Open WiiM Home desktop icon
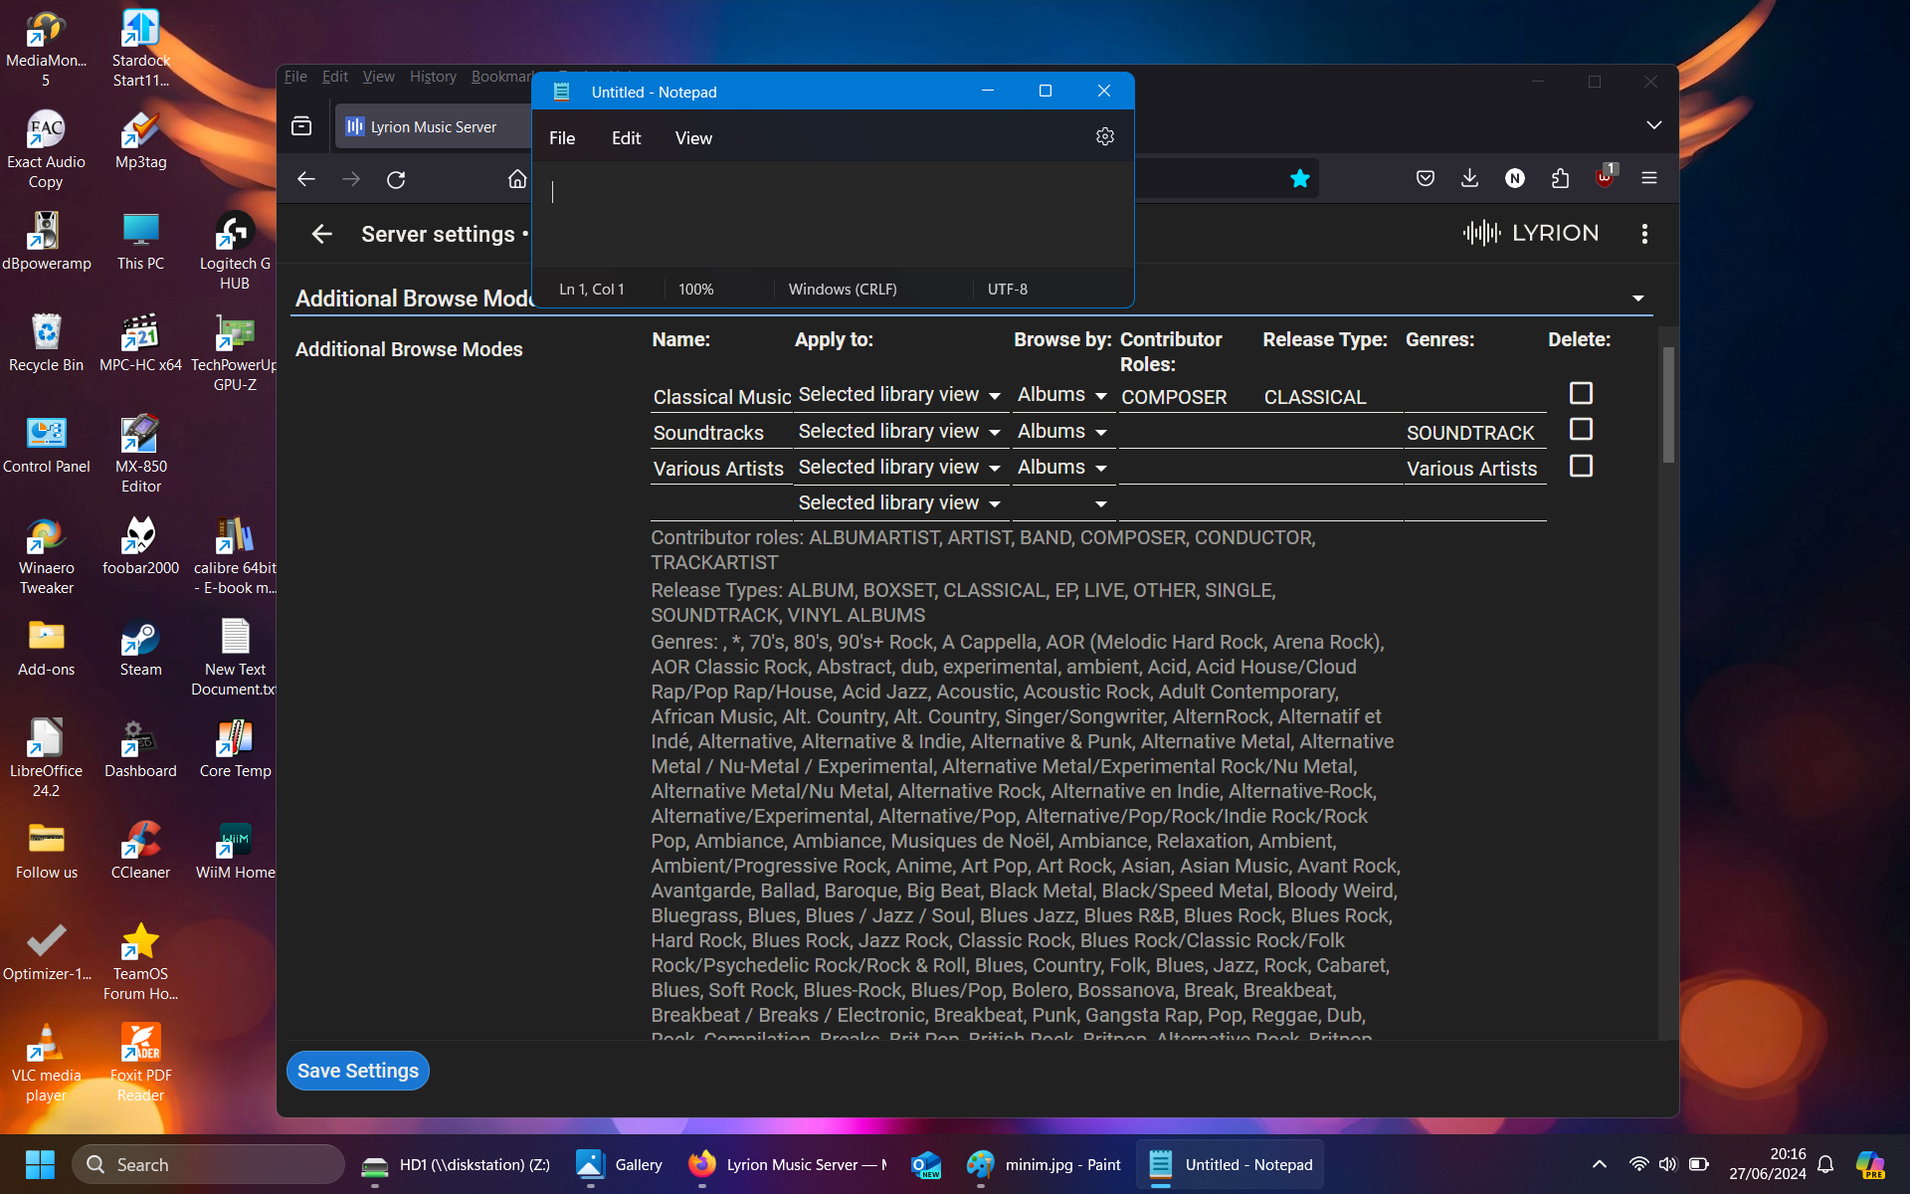The width and height of the screenshot is (1910, 1194). click(x=235, y=852)
